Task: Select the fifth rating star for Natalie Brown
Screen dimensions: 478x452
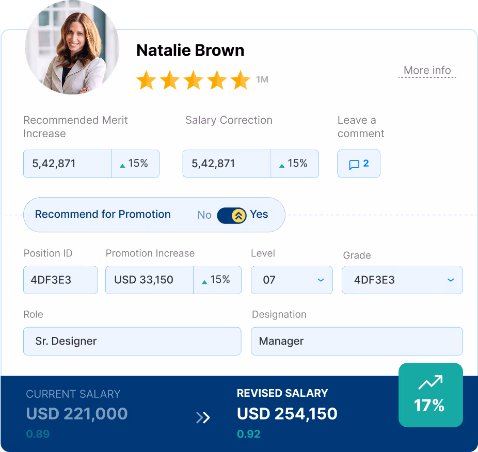Action: coord(241,80)
